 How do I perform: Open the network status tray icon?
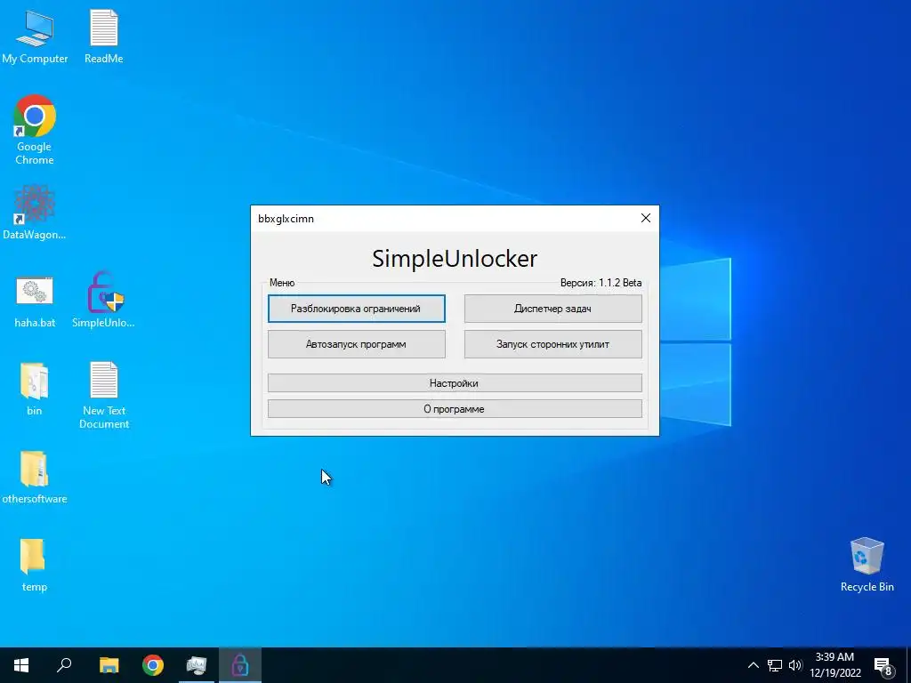pyautogui.click(x=775, y=665)
